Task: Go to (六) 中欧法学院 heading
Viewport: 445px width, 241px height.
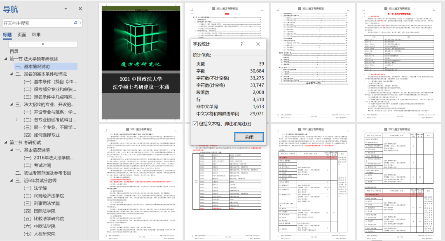Action: tap(39, 226)
